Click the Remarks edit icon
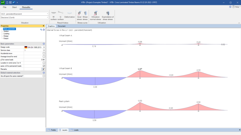The width and height of the screenshot is (241, 135). click(x=43, y=69)
